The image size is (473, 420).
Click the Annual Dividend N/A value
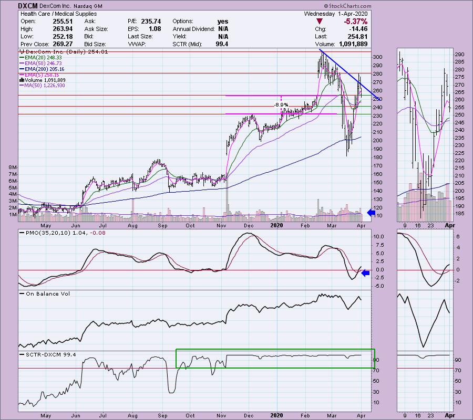click(223, 29)
